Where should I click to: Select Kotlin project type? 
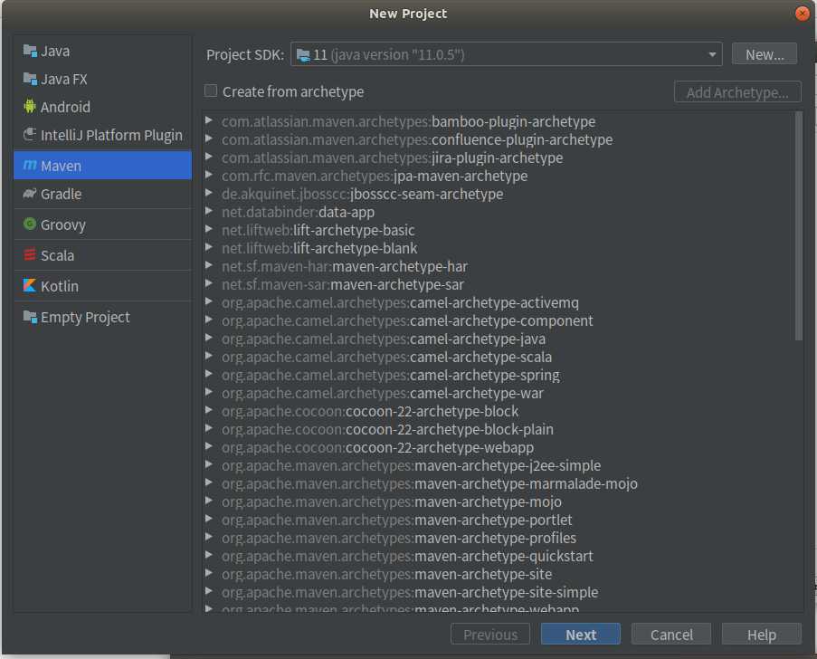(102, 286)
